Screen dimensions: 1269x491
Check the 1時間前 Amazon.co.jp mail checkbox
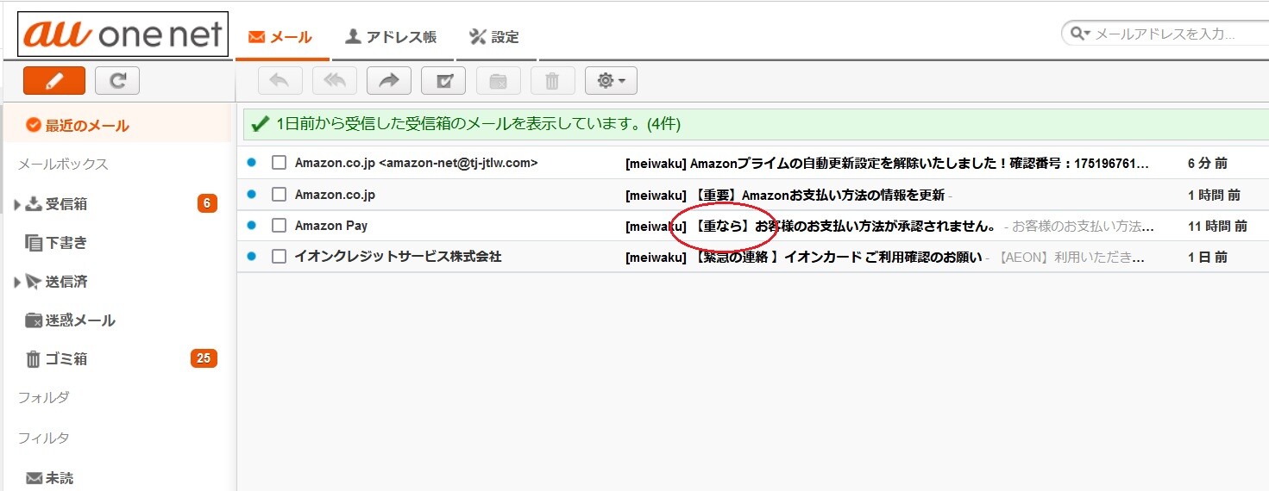279,195
